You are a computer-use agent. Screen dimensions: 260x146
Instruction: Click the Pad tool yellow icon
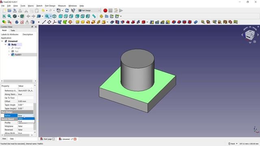click(78, 22)
